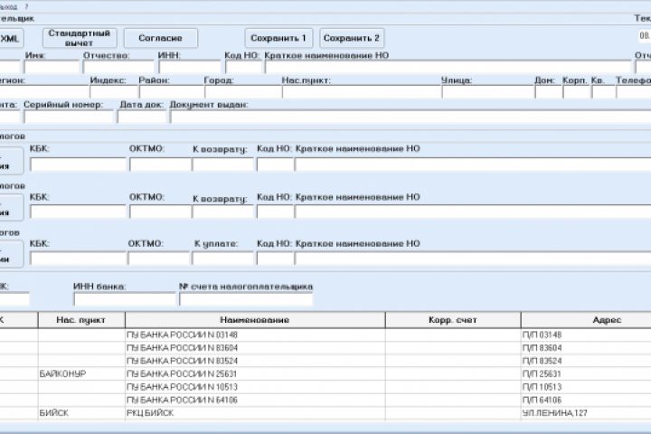Select row ГУ БАНКА РОССИИ N 25631
This screenshot has height=434, width=651.
click(325, 373)
